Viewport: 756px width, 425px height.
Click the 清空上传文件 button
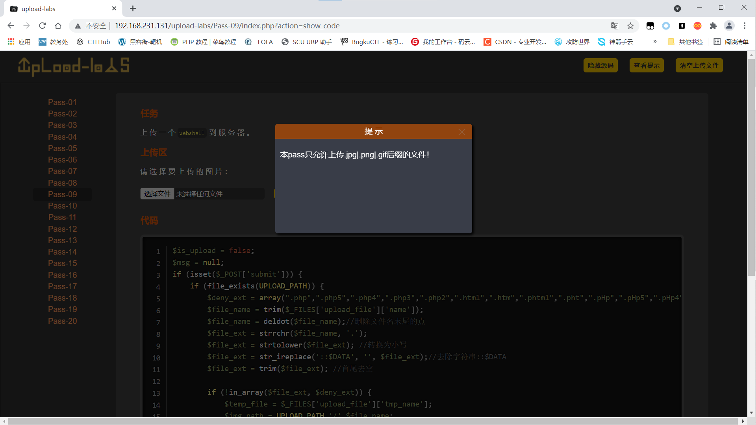[699, 65]
